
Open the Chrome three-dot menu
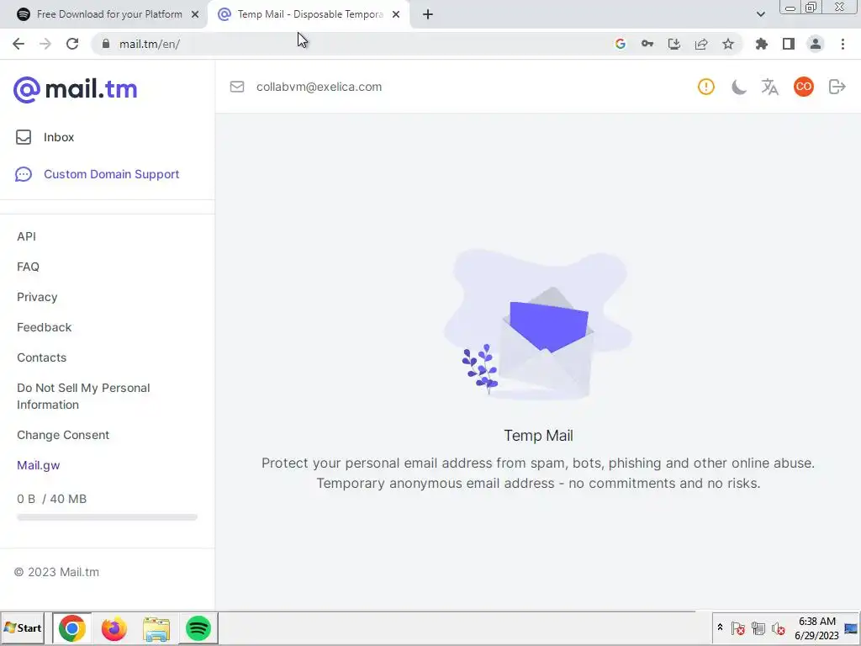[x=843, y=44]
